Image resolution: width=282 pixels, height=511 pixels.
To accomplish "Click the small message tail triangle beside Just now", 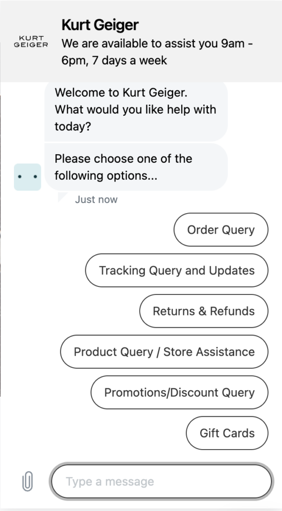I will pyautogui.click(x=62, y=197).
